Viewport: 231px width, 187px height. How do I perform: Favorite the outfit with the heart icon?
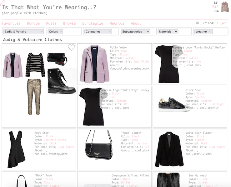[71, 47]
